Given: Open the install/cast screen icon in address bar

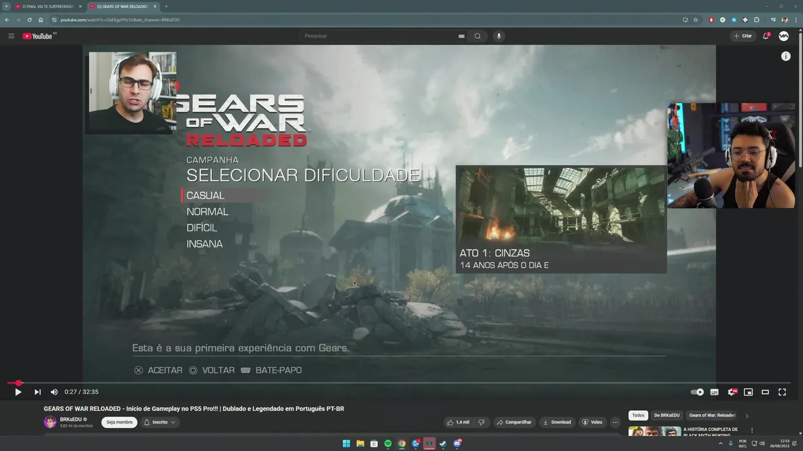Looking at the screenshot, I should (x=685, y=19).
